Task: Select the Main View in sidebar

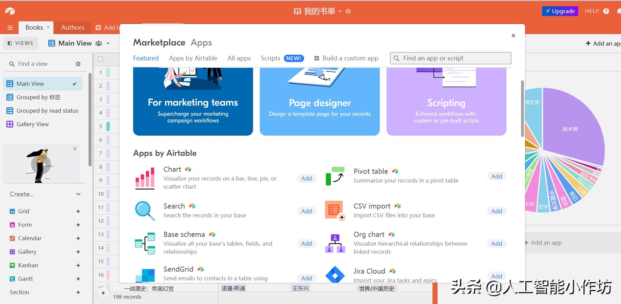Action: (x=43, y=84)
